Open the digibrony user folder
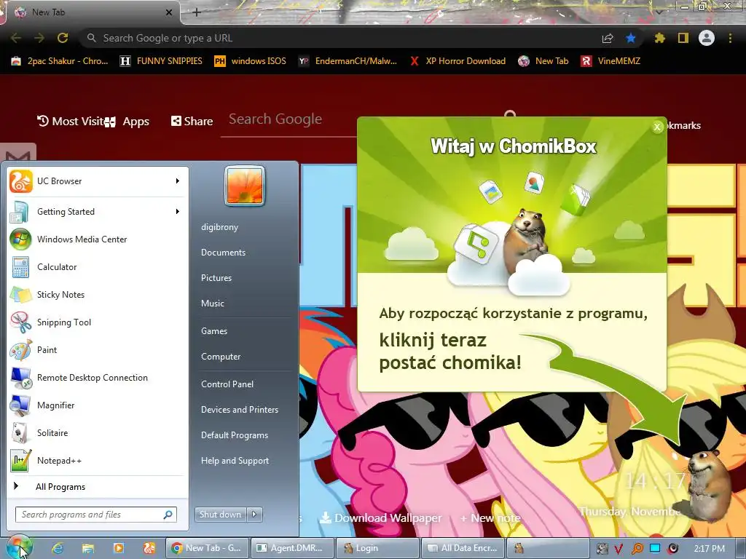746x559 pixels. pyautogui.click(x=219, y=227)
